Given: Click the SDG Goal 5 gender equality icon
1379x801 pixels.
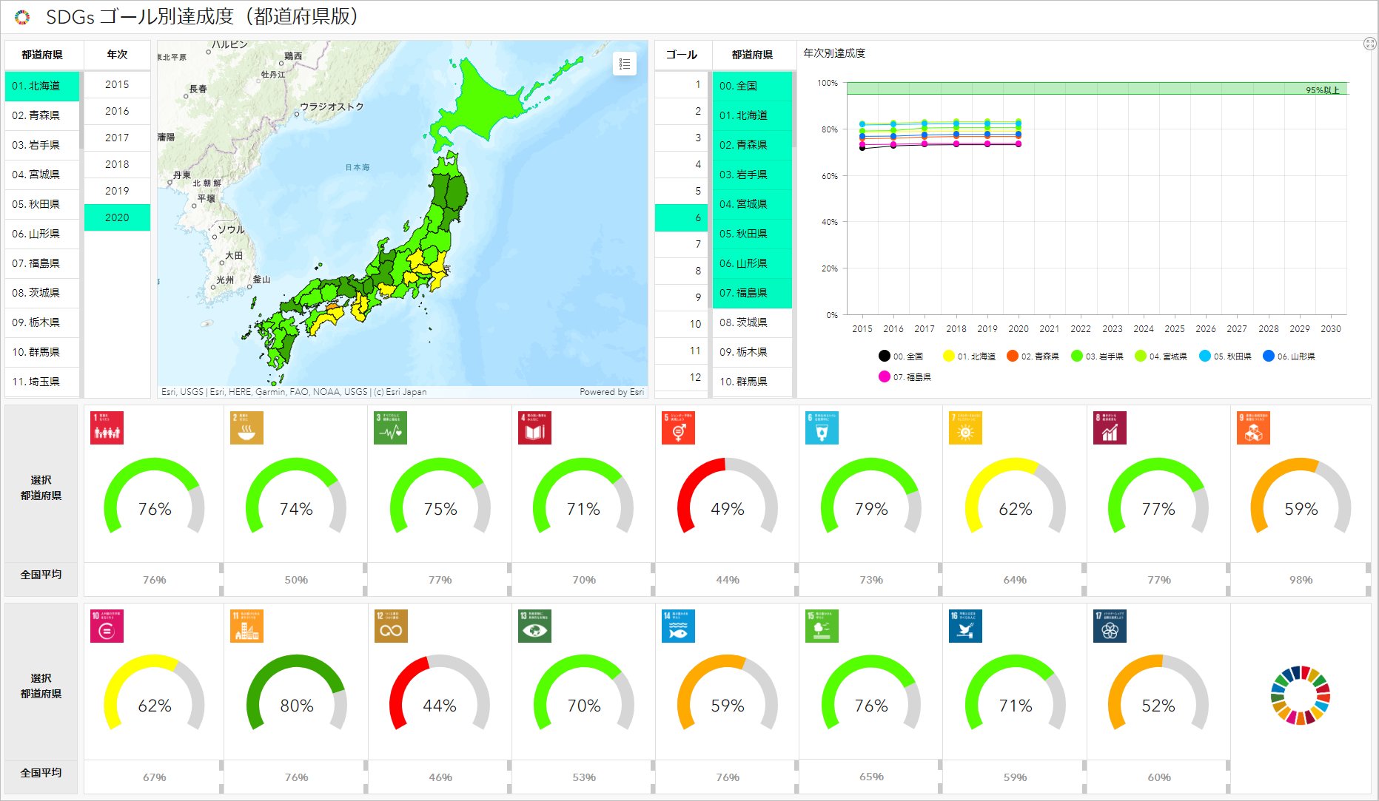Looking at the screenshot, I should tap(678, 428).
